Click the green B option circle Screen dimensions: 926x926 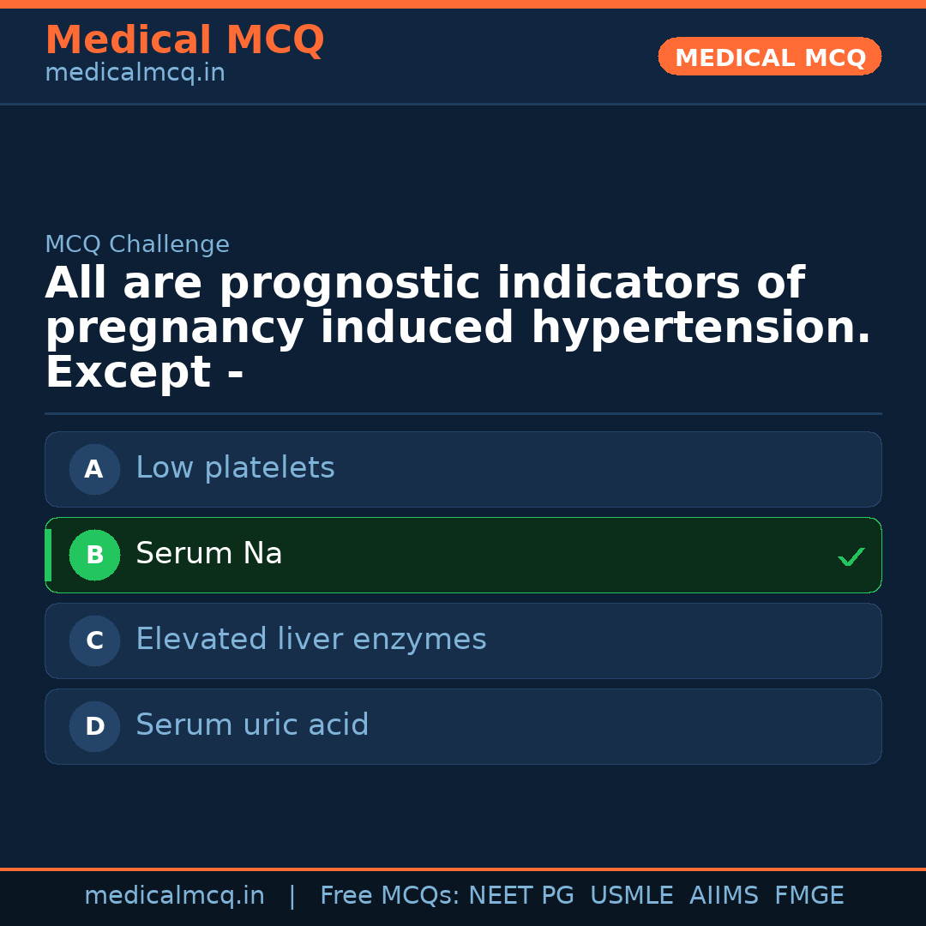click(94, 555)
